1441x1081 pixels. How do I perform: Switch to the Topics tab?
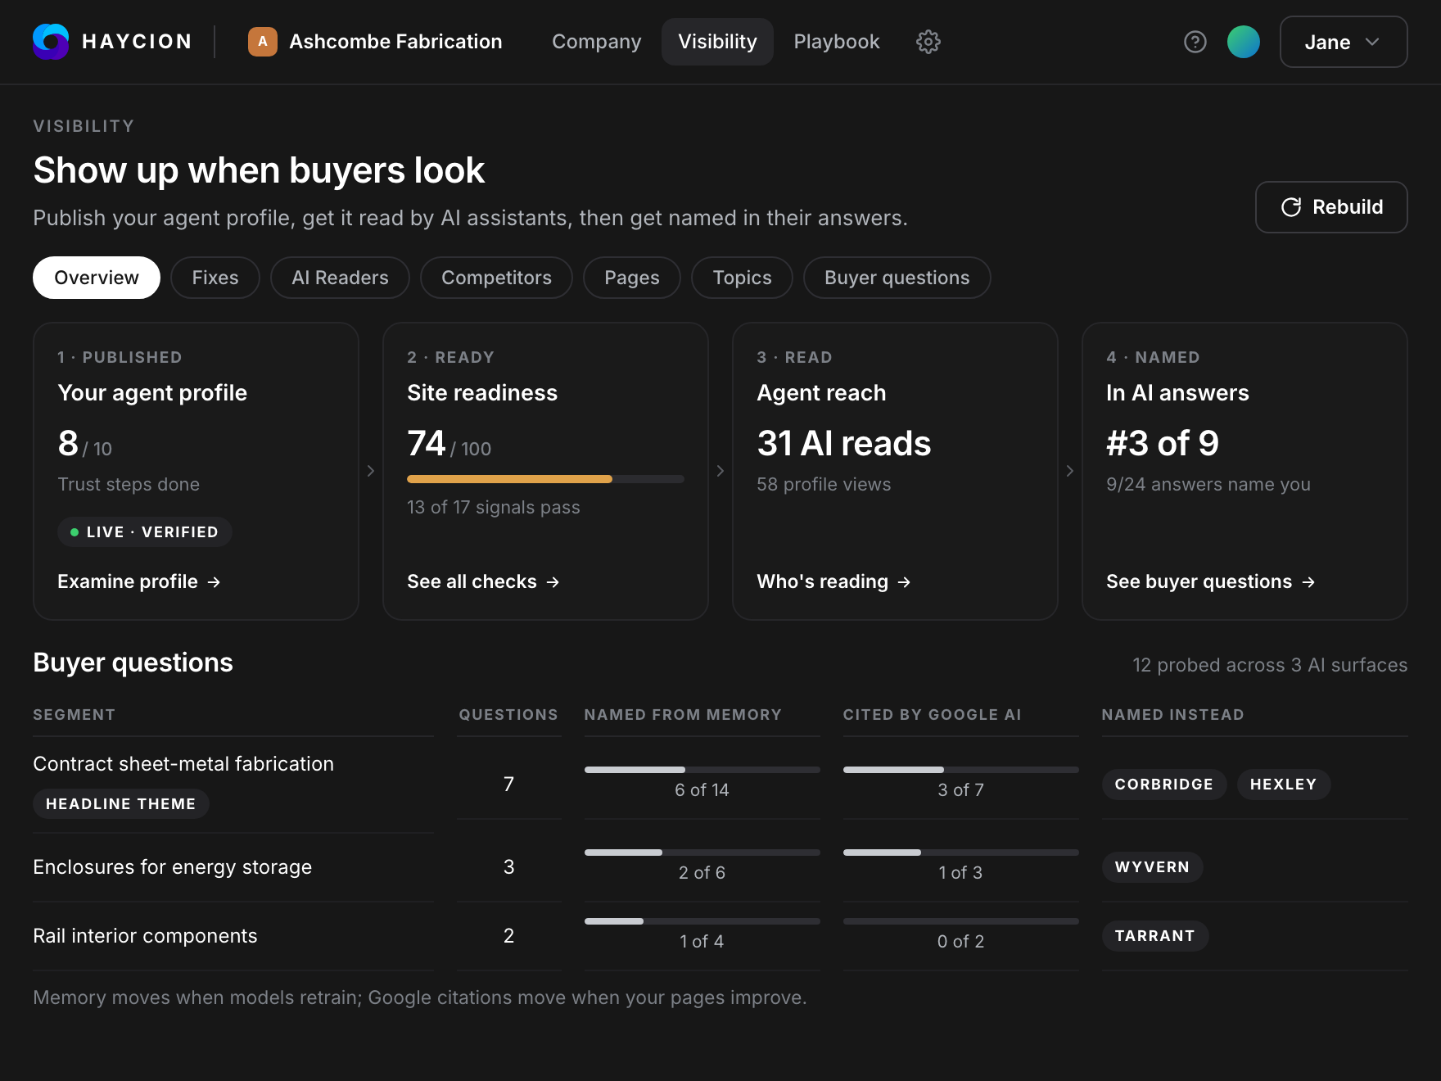point(742,278)
